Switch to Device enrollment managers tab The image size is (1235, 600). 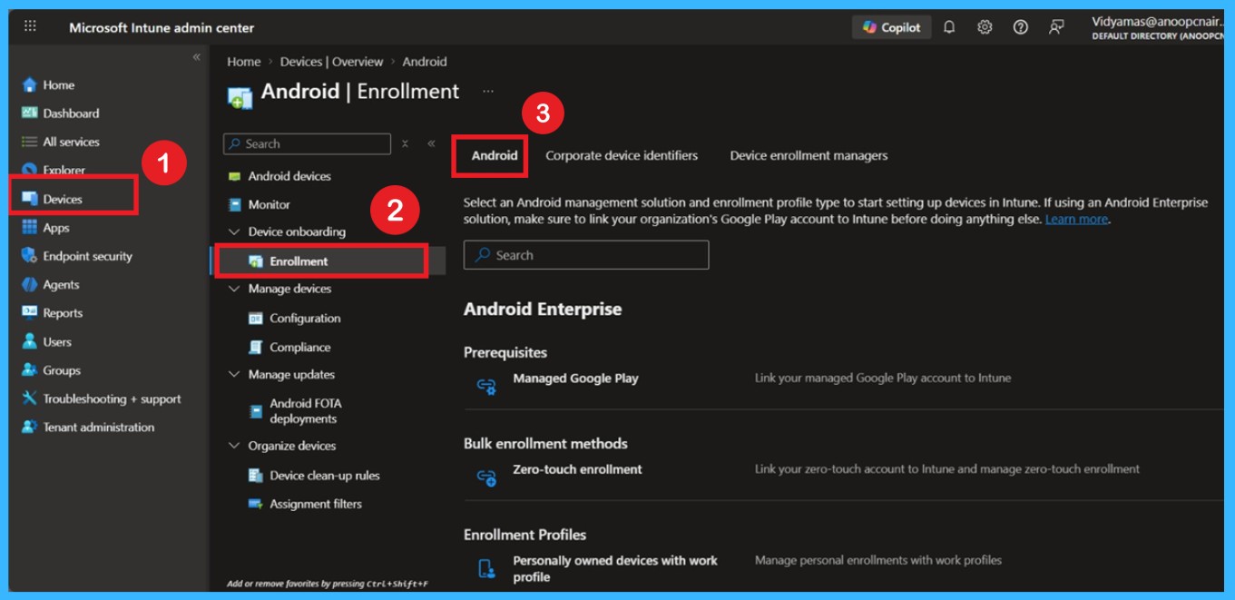[x=809, y=155]
